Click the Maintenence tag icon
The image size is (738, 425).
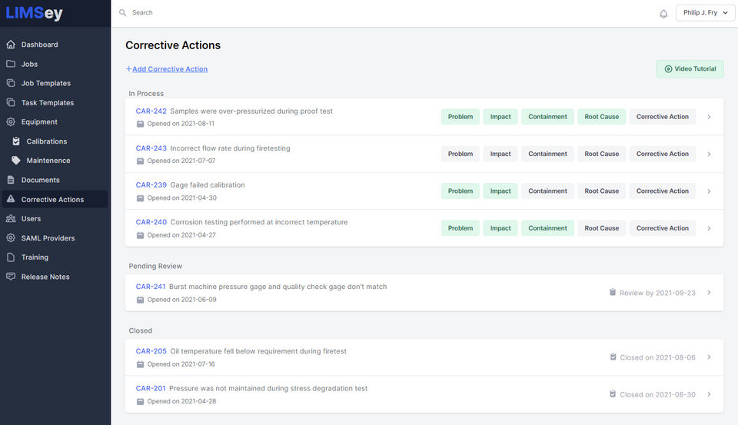16,161
